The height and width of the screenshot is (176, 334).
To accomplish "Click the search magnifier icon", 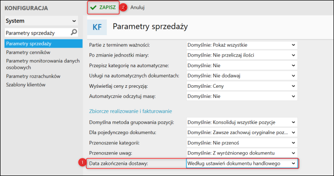I will point(73,33).
